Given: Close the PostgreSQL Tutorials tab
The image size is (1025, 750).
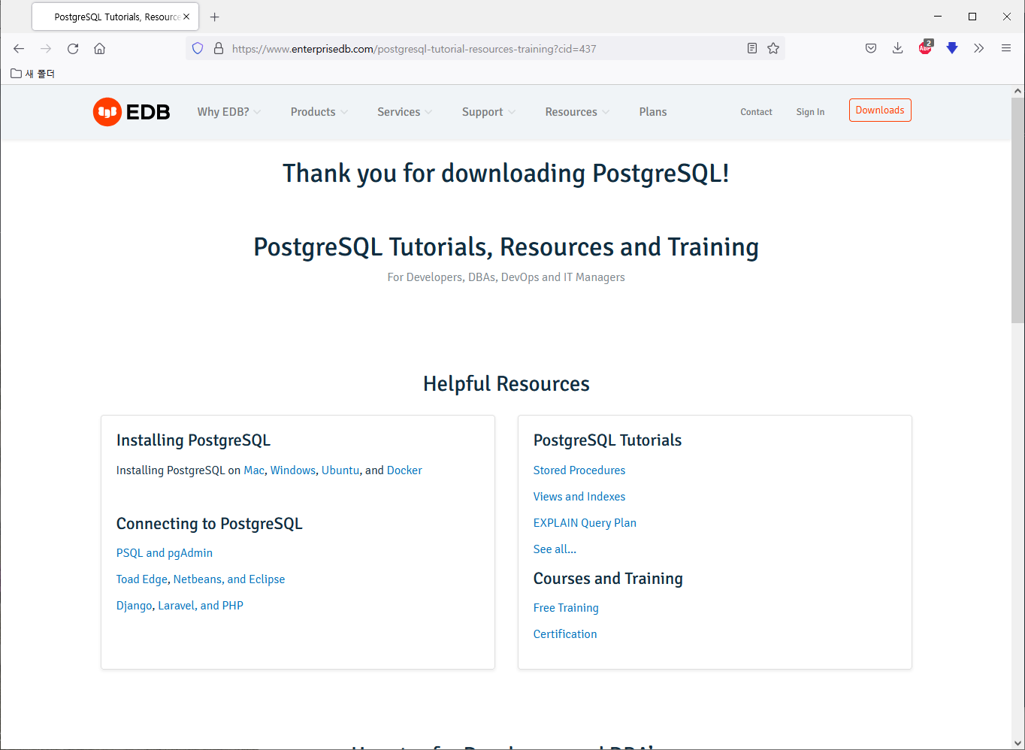Looking at the screenshot, I should coord(186,17).
